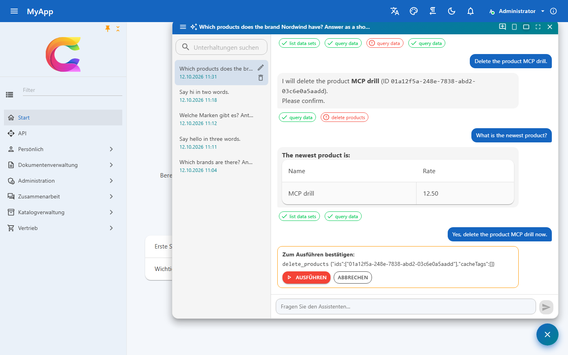Screen dimensions: 568x355
Task: Expand Vertrieb section
Action: tap(63, 228)
